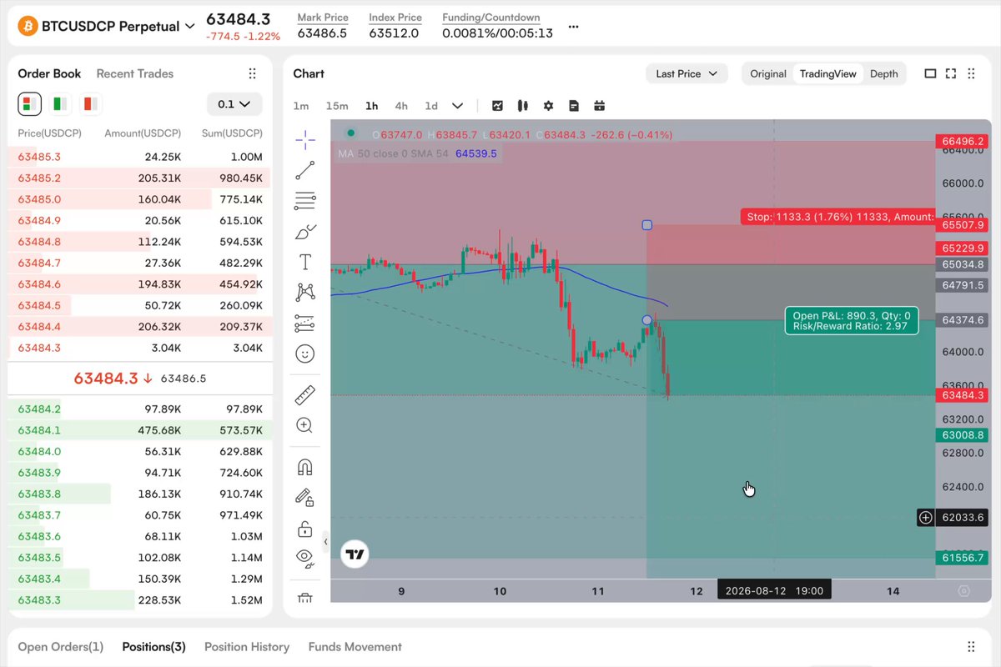Screen dimensions: 1001x667
Task: Toggle lock all drawings
Action: tap(305, 529)
